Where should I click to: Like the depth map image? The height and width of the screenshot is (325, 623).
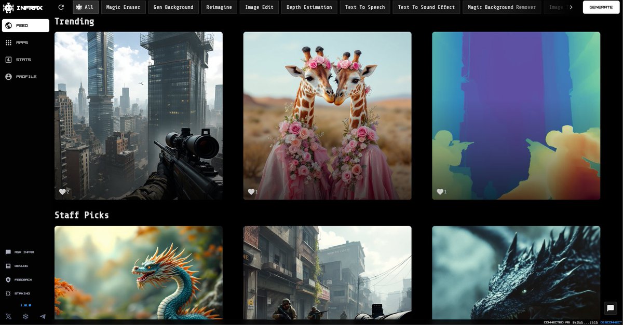tap(440, 192)
